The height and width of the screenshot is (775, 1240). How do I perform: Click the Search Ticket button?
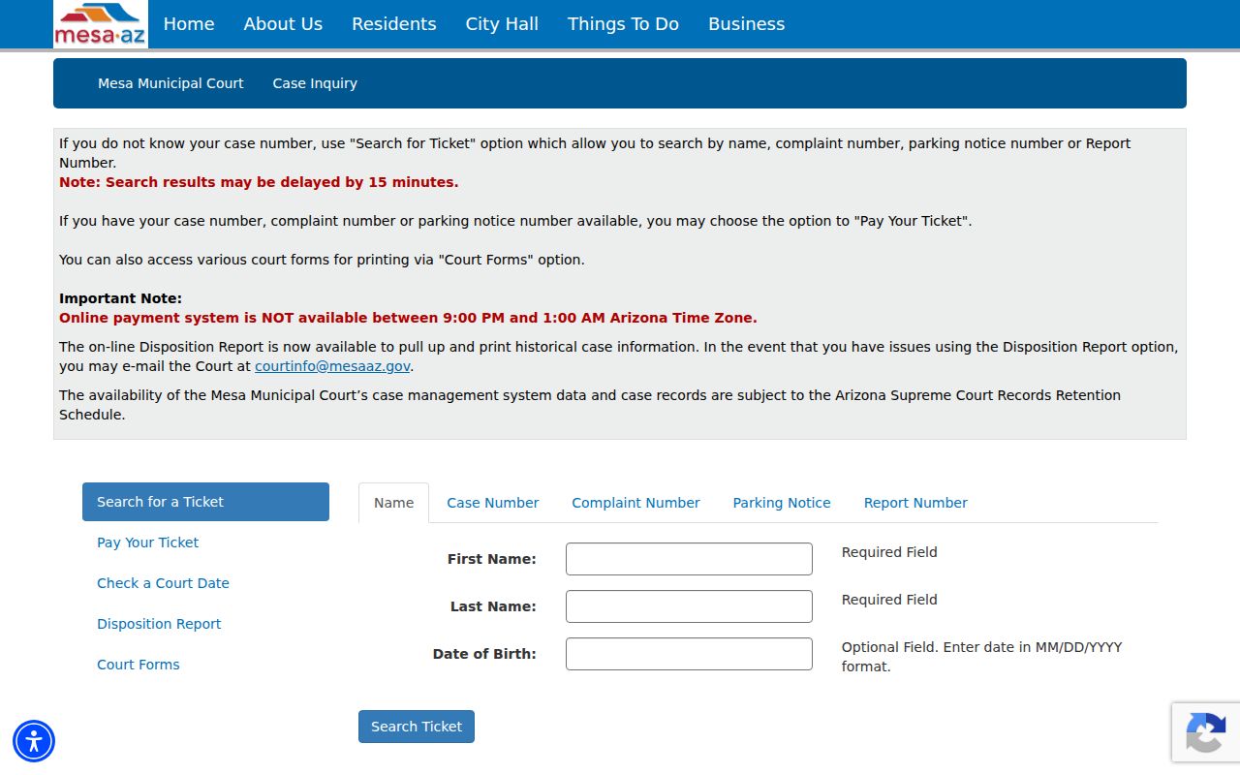point(417,727)
